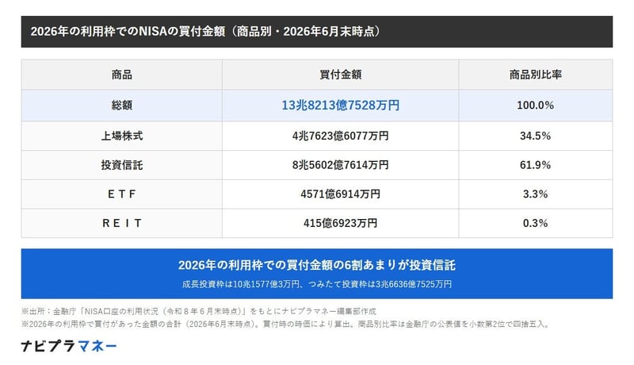Viewport: 634px width, 365px height.
Task: Click the footnote starting ※2026年の利用枠で買付
Action: point(286,324)
